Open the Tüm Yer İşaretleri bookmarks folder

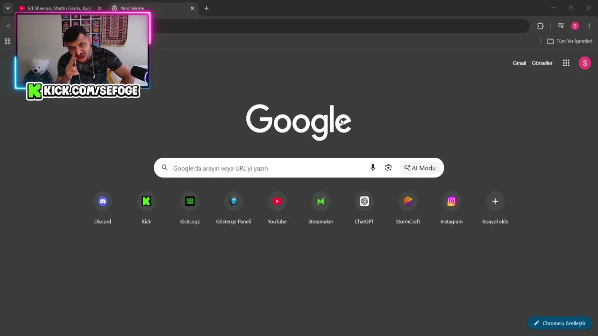(570, 41)
